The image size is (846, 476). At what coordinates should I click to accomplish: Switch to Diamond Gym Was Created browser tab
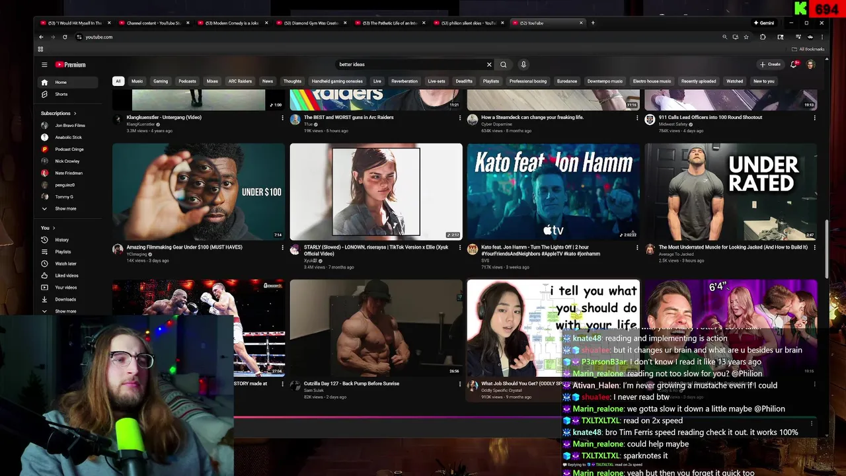pos(311,23)
